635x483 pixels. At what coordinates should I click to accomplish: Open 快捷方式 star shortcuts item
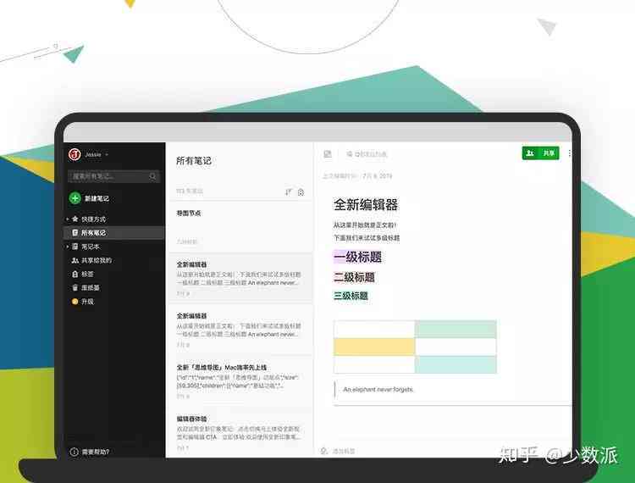pos(89,219)
